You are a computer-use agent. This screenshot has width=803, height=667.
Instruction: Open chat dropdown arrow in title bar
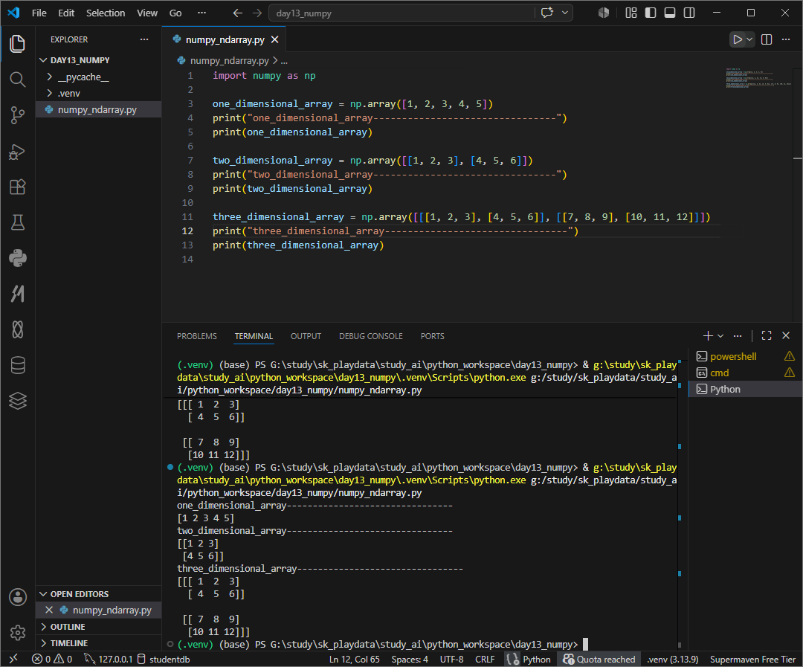click(565, 13)
